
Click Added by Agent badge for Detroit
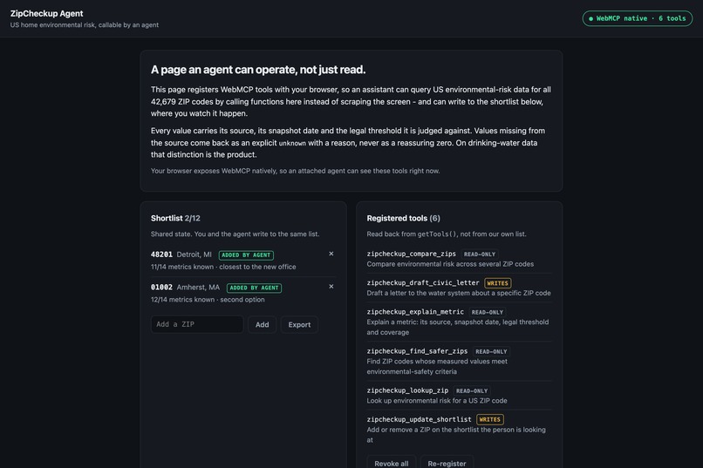pos(246,254)
